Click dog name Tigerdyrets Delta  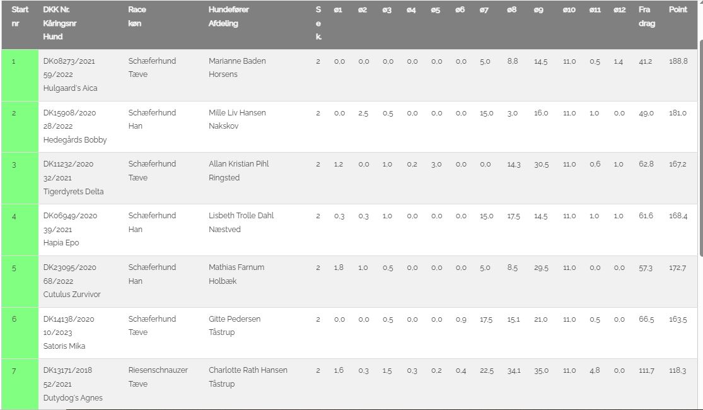pyautogui.click(x=73, y=192)
